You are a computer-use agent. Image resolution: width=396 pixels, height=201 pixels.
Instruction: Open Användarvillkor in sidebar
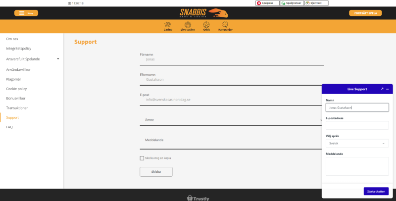(18, 70)
